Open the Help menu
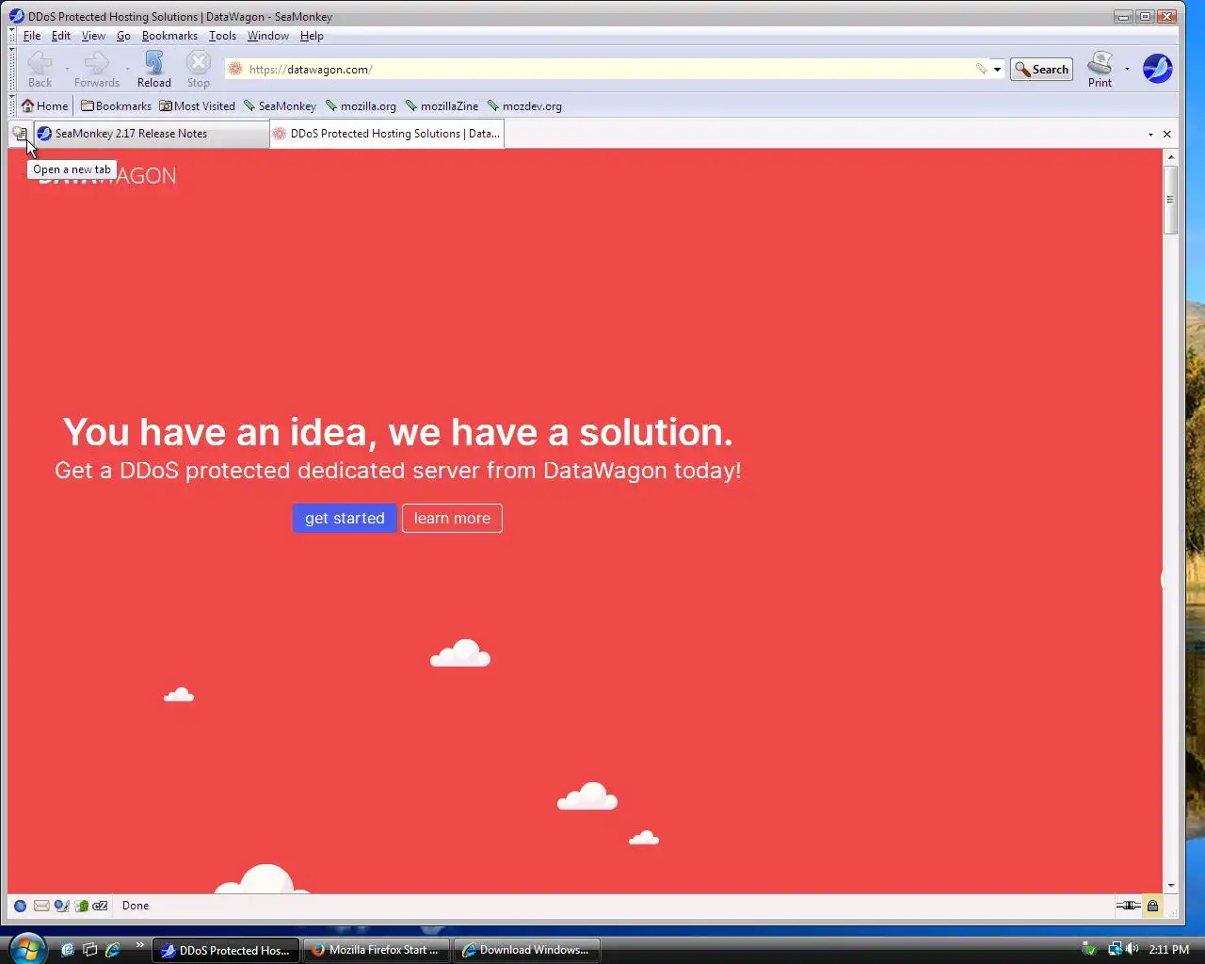 pos(312,36)
